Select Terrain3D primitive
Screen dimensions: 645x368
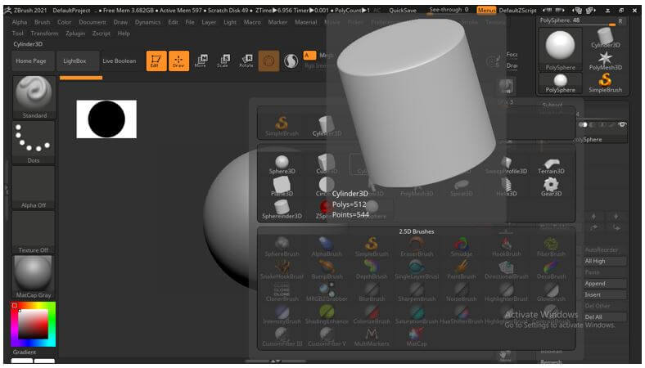(x=551, y=165)
